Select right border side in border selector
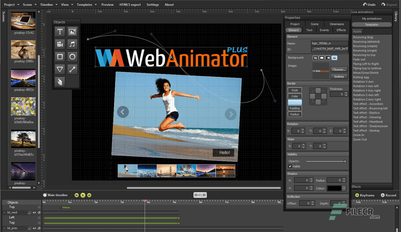 click(324, 96)
